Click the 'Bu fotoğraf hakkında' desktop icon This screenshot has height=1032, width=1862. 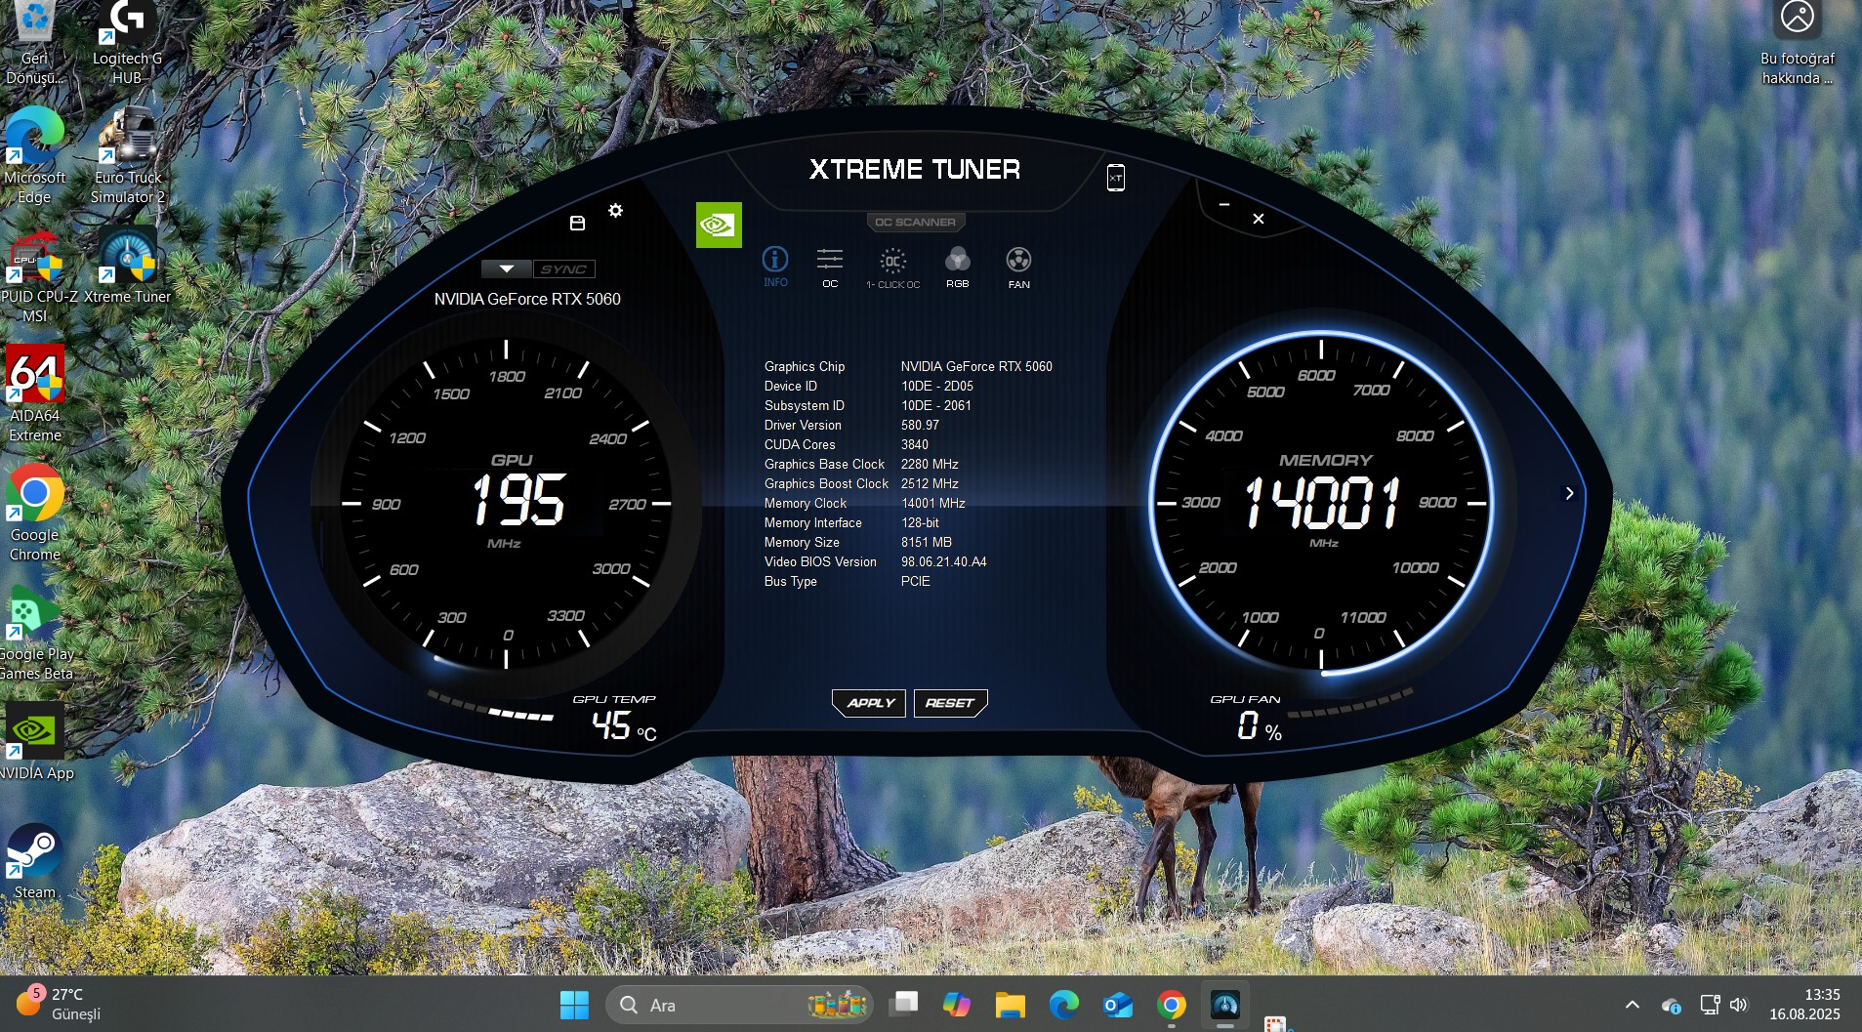click(1797, 43)
